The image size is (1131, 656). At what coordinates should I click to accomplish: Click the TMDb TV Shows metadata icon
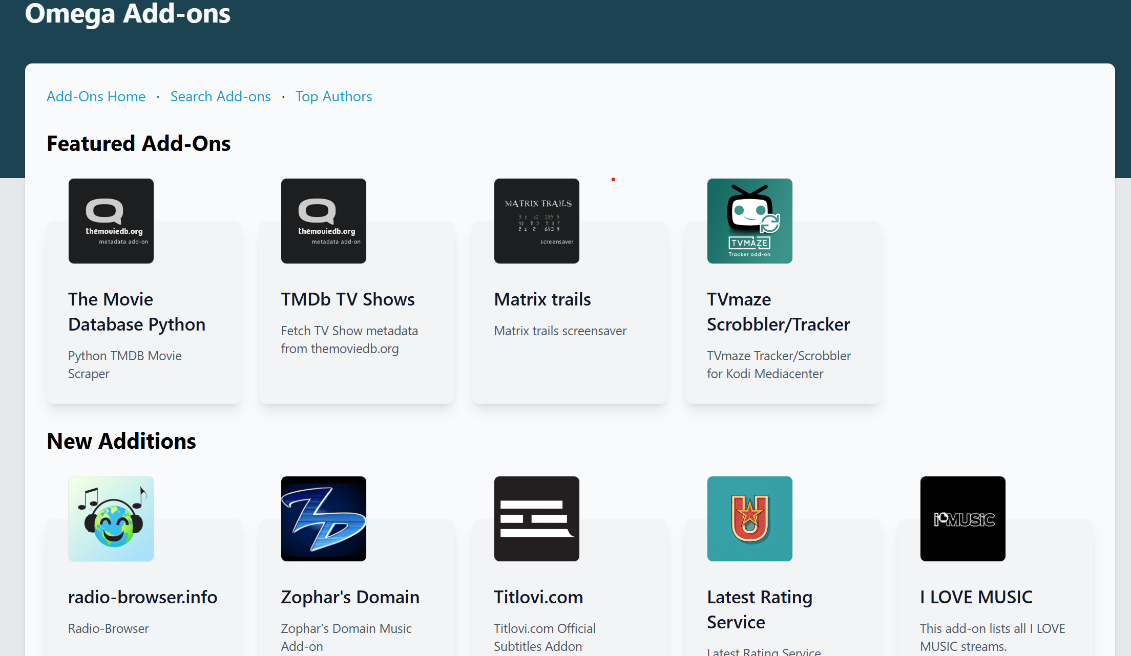coord(323,221)
